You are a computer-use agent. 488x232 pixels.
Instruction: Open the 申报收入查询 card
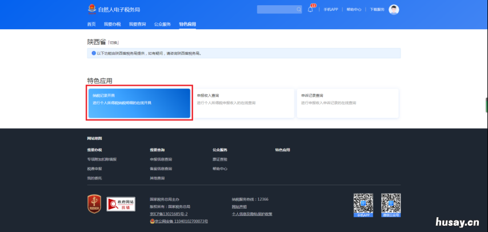(x=243, y=103)
